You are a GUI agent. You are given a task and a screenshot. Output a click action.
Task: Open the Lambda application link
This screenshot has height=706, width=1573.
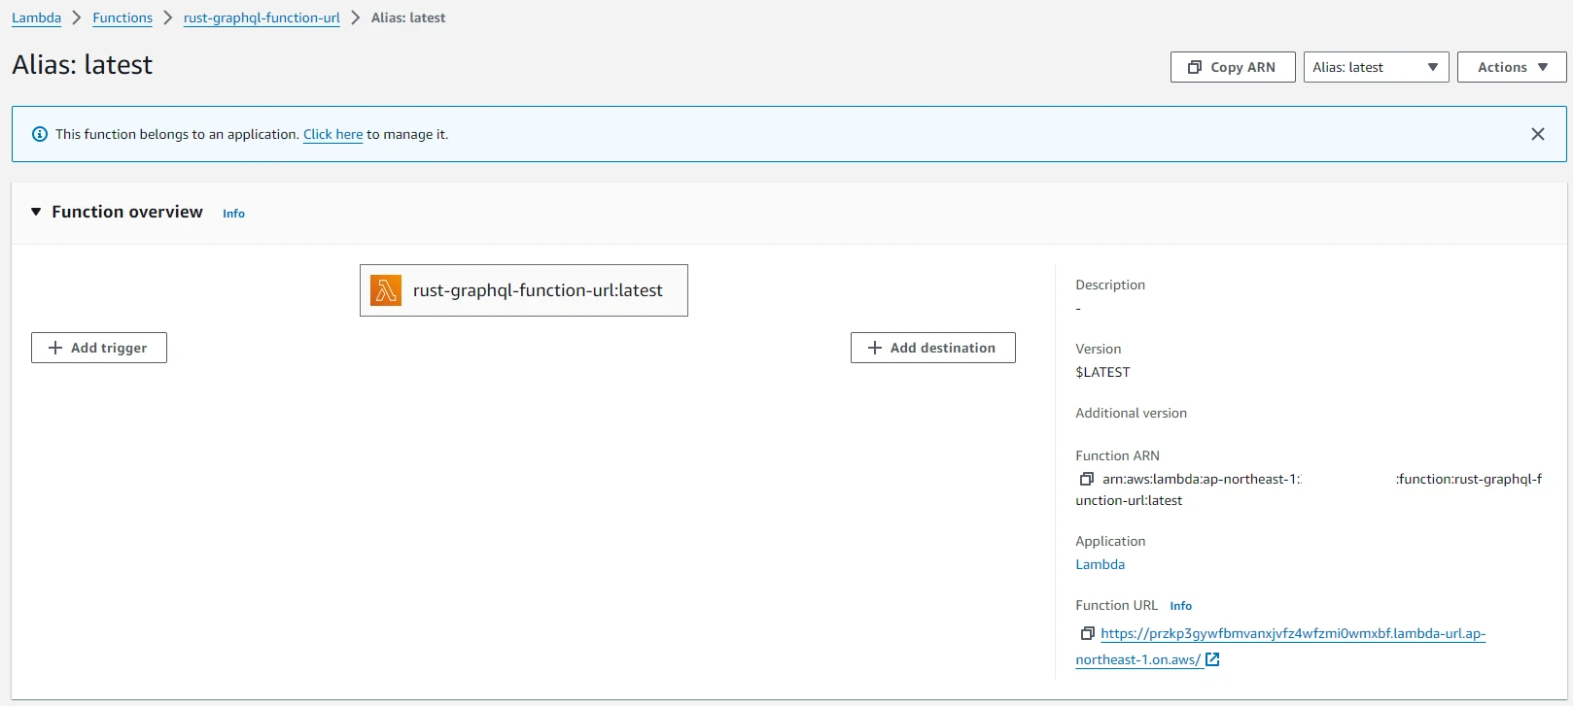1100,564
